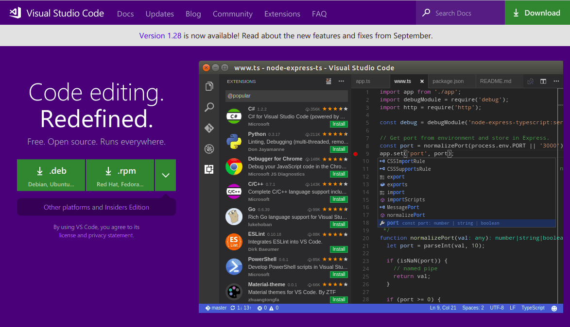Image resolution: width=570 pixels, height=327 pixels.
Task: Open the Community navigation item
Action: click(233, 14)
